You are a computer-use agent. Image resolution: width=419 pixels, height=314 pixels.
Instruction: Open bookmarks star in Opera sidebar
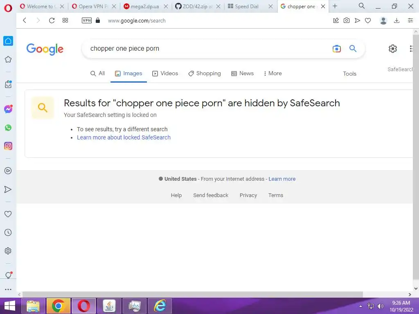click(x=8, y=59)
